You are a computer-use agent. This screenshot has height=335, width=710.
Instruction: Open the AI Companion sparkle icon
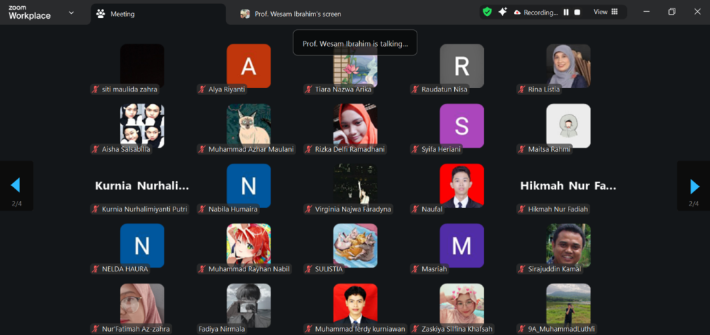(503, 12)
